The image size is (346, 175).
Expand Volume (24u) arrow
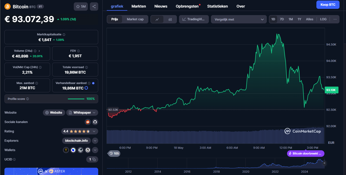(39, 51)
